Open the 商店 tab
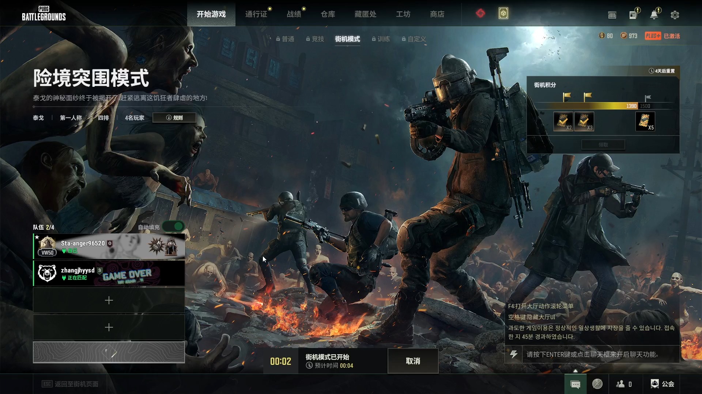This screenshot has width=702, height=394. [x=437, y=14]
